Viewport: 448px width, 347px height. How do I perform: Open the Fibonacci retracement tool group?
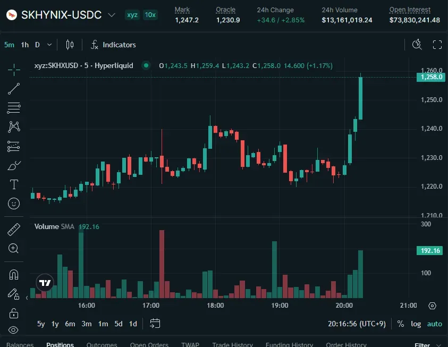(14, 108)
